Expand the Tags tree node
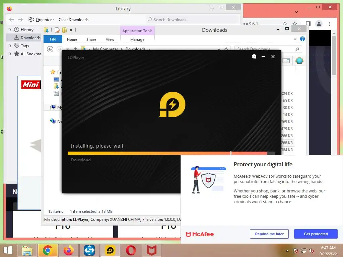This screenshot has height=257, width=343. (10, 46)
